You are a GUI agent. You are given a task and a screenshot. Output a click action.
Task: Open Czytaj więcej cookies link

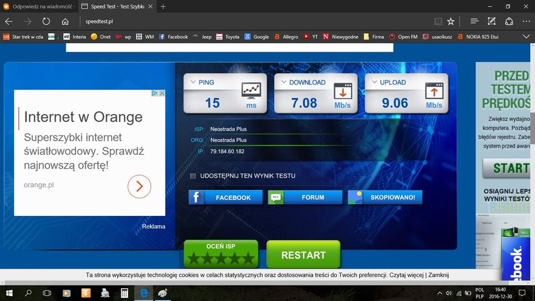(x=406, y=275)
